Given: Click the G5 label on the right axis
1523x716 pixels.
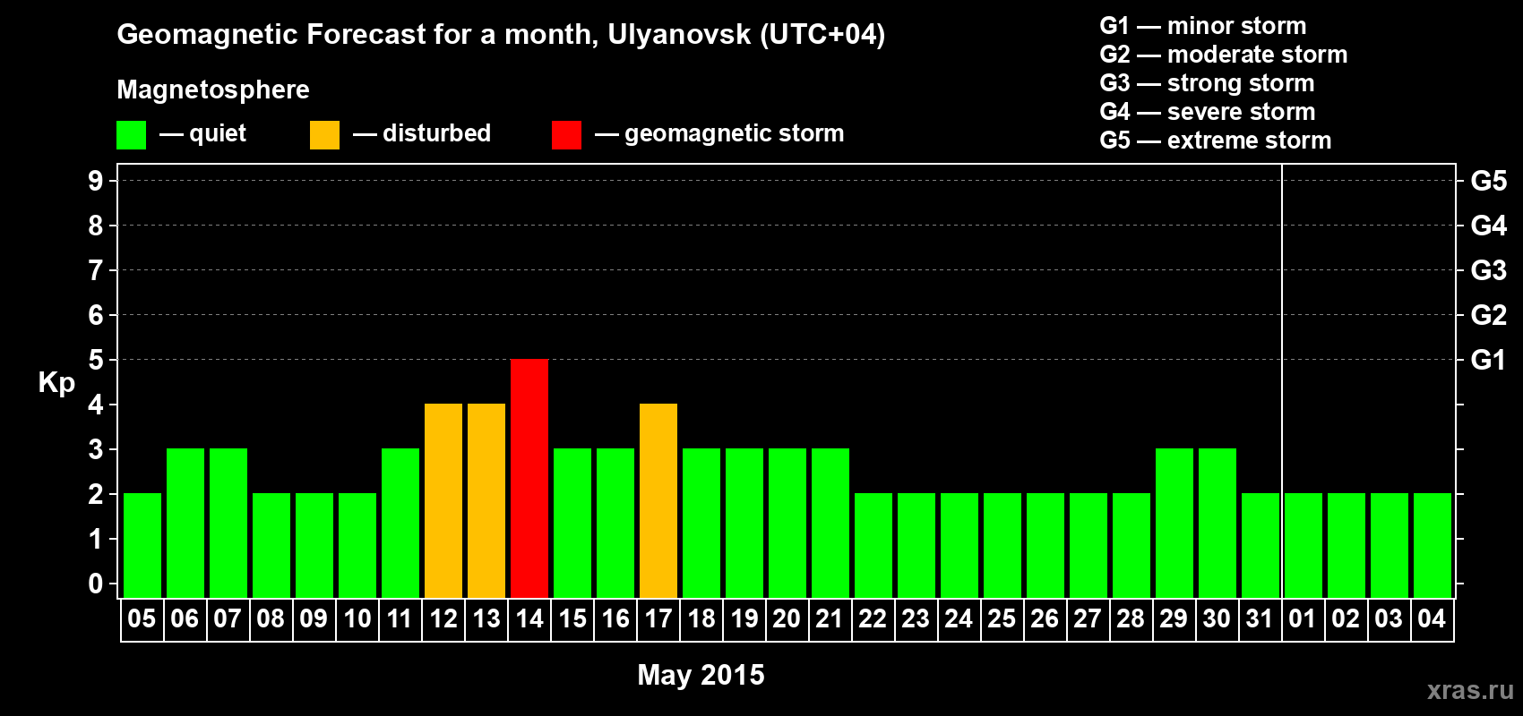Looking at the screenshot, I should tap(1489, 181).
